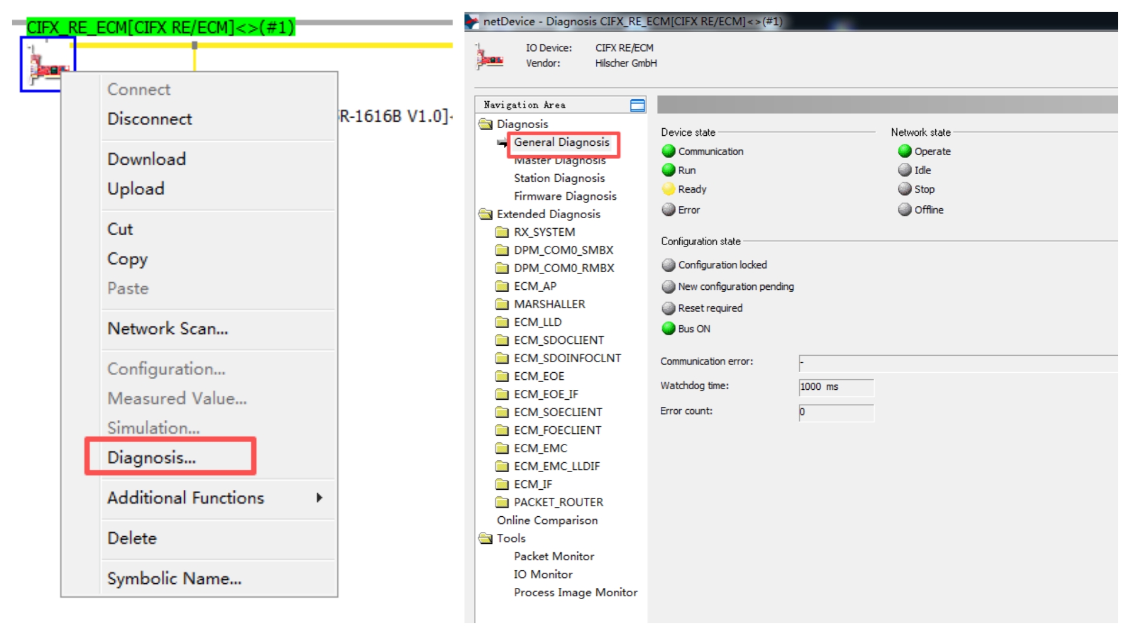
Task: Click the ECM_SDOINFOCLNT folder icon
Action: click(x=502, y=358)
